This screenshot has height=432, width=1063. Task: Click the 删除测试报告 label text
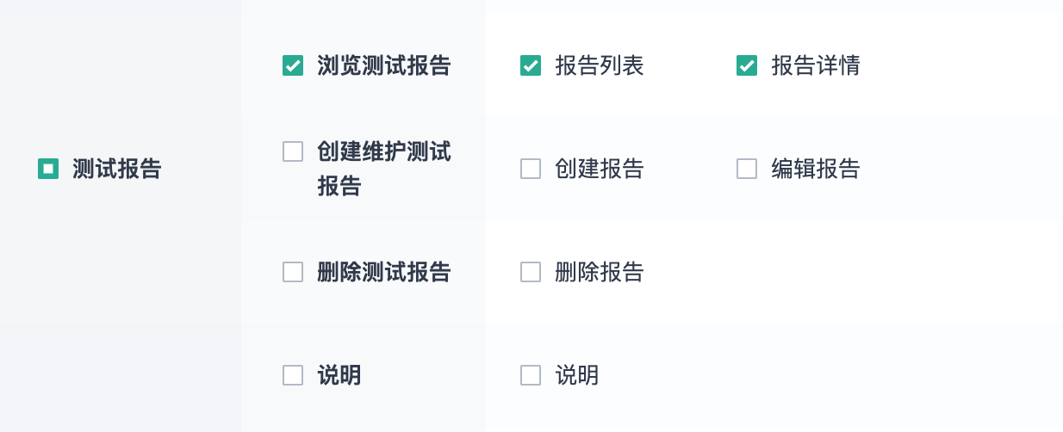[383, 272]
